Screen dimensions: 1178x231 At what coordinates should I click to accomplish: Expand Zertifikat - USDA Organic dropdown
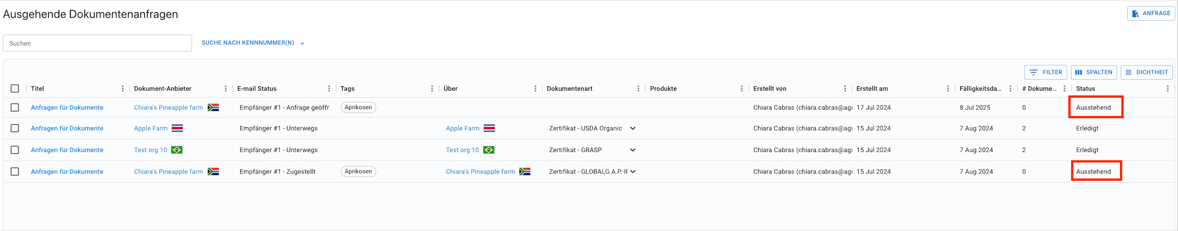click(632, 128)
